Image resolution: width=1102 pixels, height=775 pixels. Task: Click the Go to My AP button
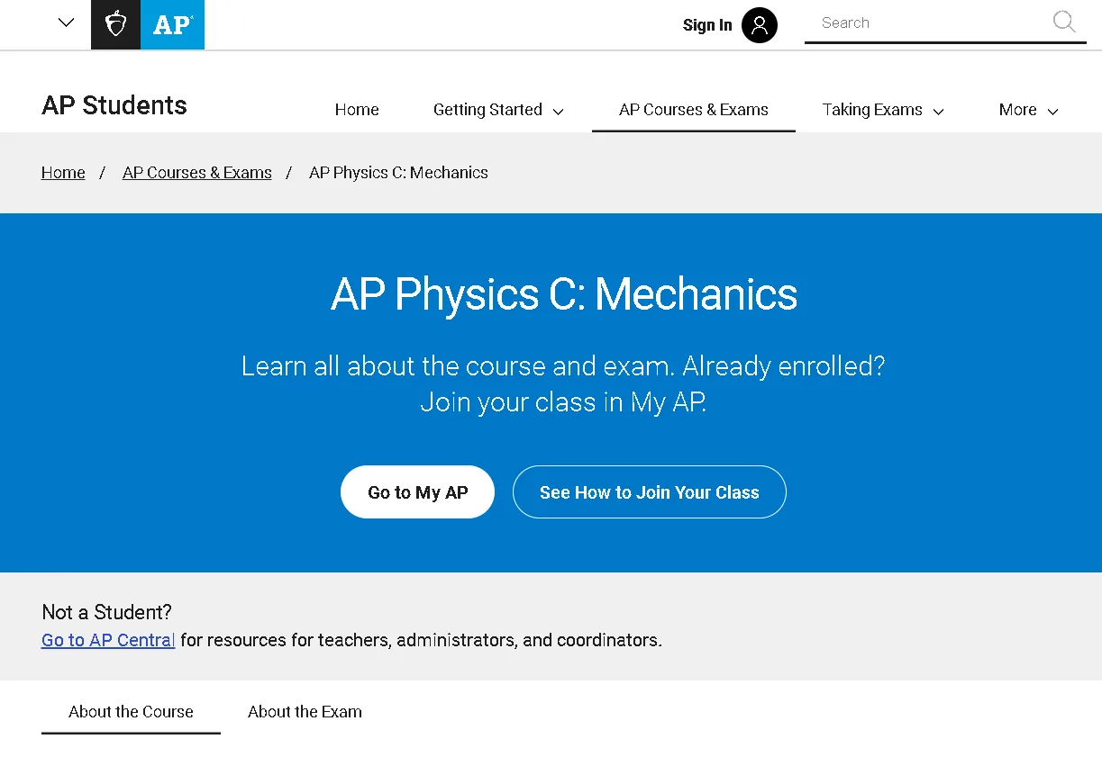point(417,491)
